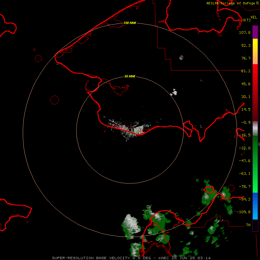
Task: Click the -47.6 scale value
Action: (245, 161)
